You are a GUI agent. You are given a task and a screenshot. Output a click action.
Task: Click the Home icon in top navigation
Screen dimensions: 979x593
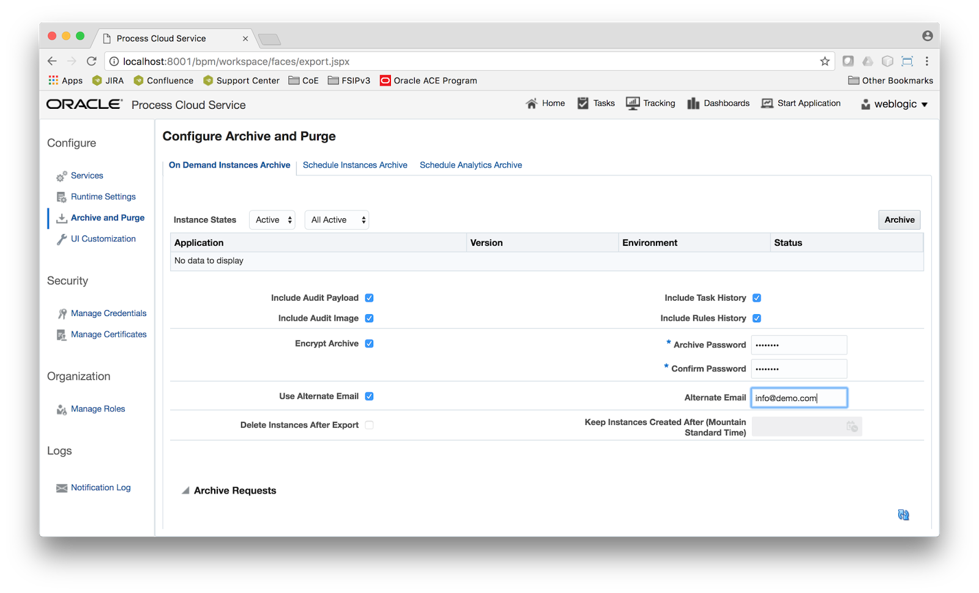pos(532,103)
